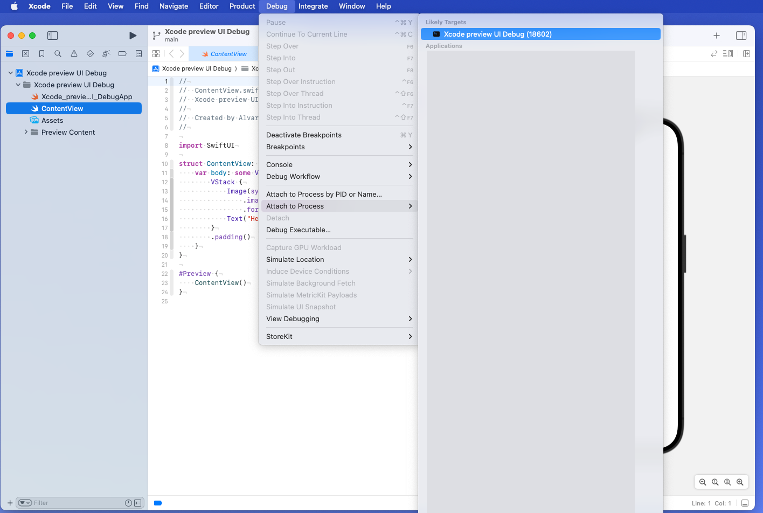Zoom in the preview canvas
The image size is (763, 513).
point(740,482)
